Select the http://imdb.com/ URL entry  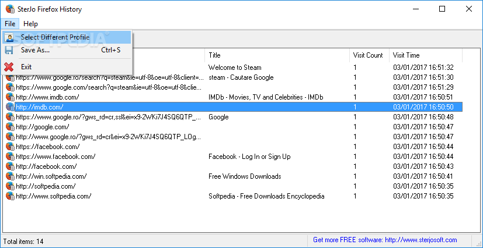[40, 107]
